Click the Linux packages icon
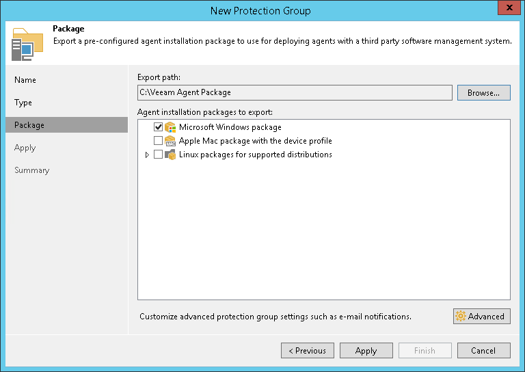This screenshot has width=525, height=372. (170, 155)
